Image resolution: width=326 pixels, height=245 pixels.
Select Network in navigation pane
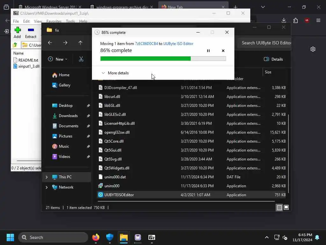(66, 187)
